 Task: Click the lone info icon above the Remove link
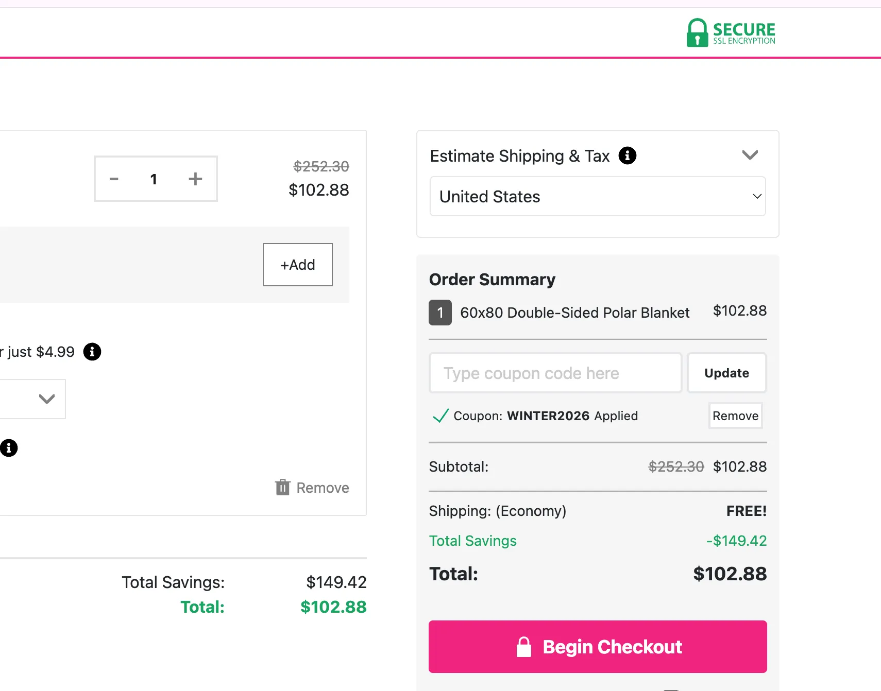pyautogui.click(x=9, y=448)
